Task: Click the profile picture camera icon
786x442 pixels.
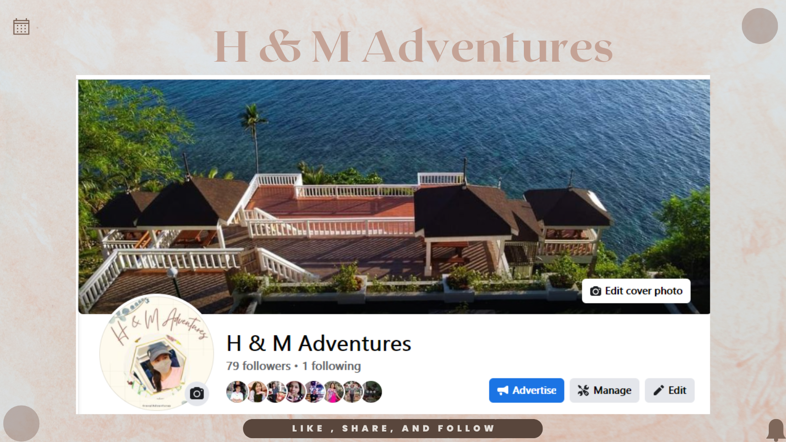Action: tap(197, 394)
